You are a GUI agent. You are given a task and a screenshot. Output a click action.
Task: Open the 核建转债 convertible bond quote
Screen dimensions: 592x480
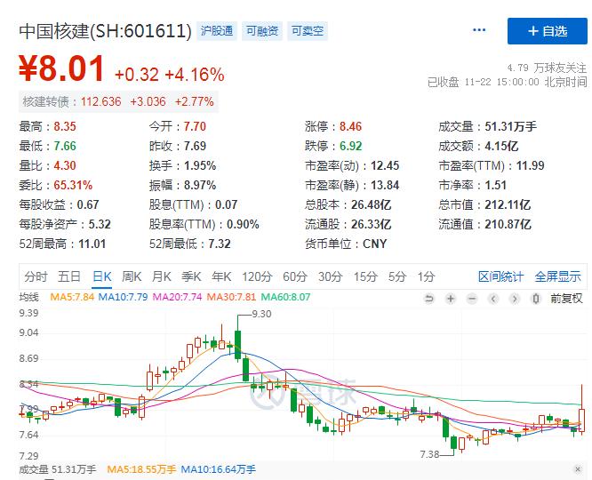[118, 101]
